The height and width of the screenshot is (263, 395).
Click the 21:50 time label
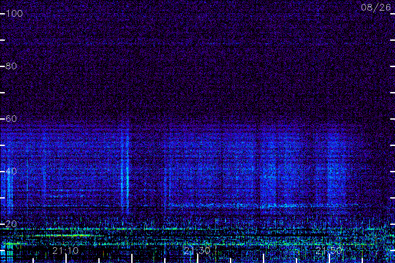pyautogui.click(x=329, y=251)
